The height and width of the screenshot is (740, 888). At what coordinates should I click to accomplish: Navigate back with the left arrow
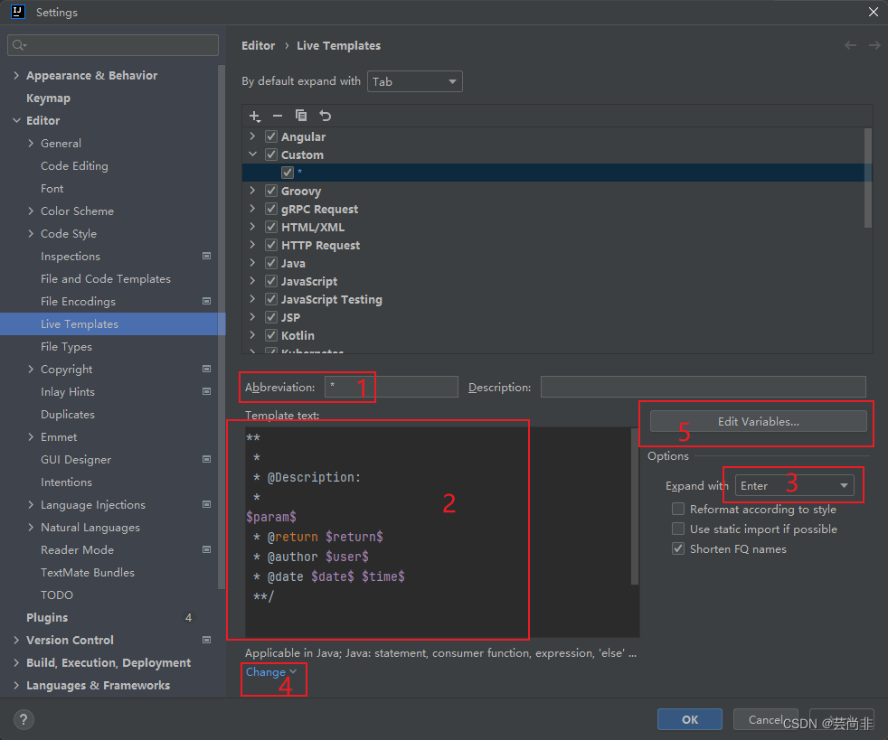click(850, 45)
